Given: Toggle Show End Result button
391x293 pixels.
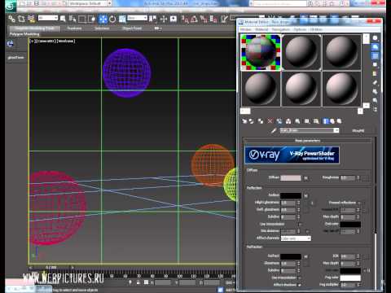Looking at the screenshot, I should pos(326,121).
